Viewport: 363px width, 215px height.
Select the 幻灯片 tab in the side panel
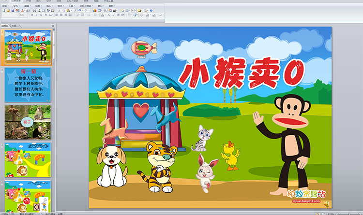(x=5, y=26)
